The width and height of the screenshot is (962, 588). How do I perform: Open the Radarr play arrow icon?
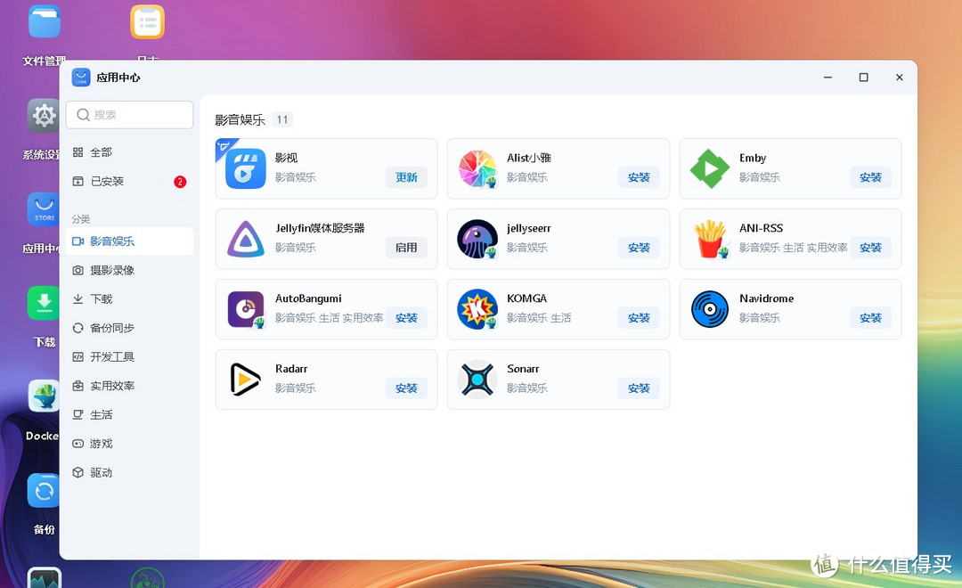pyautogui.click(x=246, y=380)
